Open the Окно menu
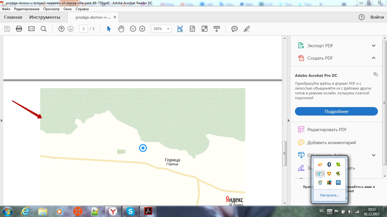The width and height of the screenshot is (387, 217). coord(67,9)
